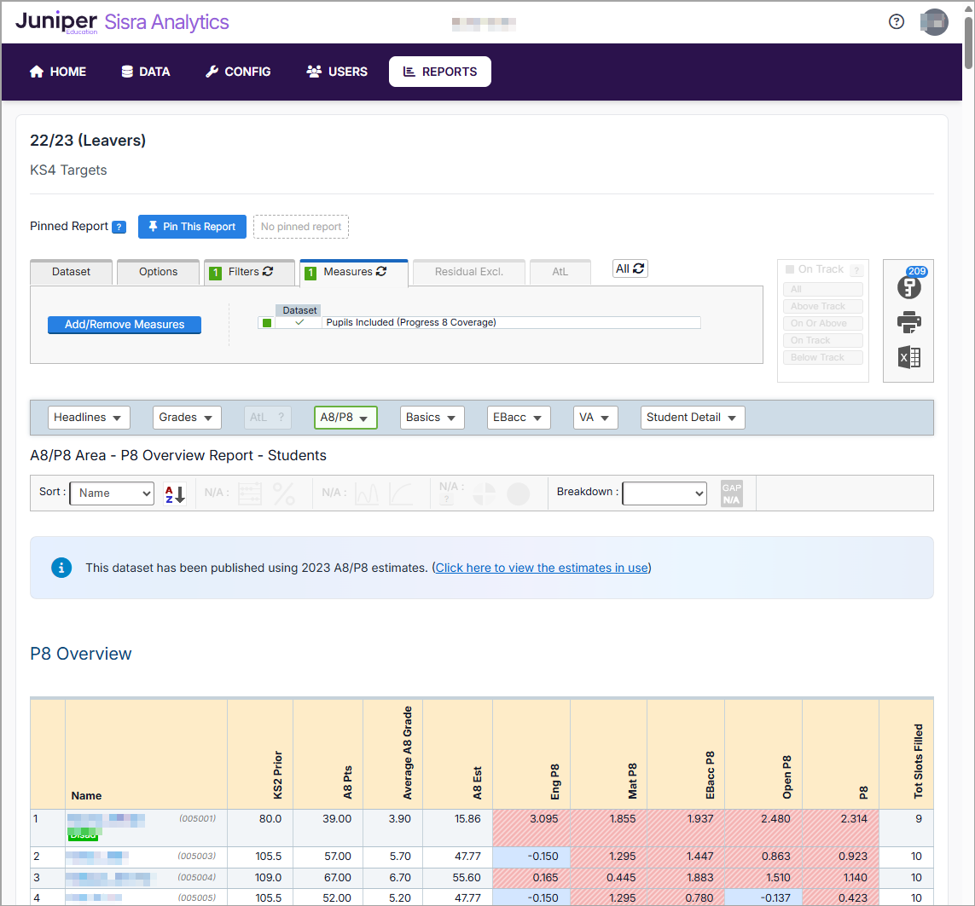This screenshot has width=975, height=906.
Task: Open the Breakdown dropdown
Action: (665, 493)
